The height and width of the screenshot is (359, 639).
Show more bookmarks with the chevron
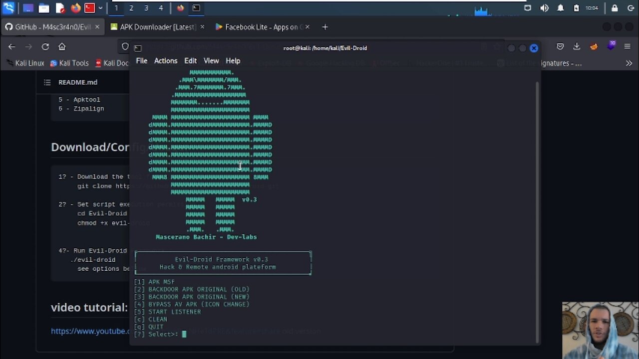click(x=629, y=63)
